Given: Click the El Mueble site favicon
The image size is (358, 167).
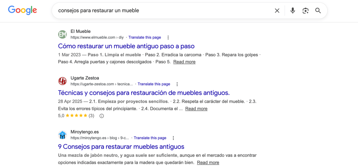Looking at the screenshot, I should click(x=62, y=35).
